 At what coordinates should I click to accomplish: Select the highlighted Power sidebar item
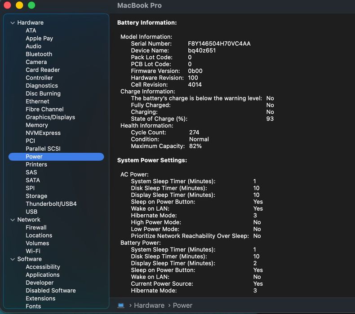pyautogui.click(x=56, y=157)
